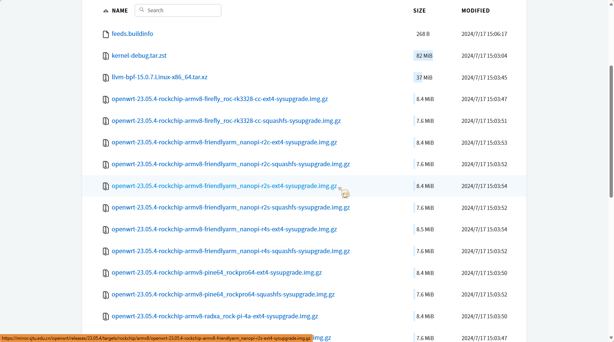Click the file icon next to feeds.buildinfo
The width and height of the screenshot is (614, 342).
tap(106, 34)
